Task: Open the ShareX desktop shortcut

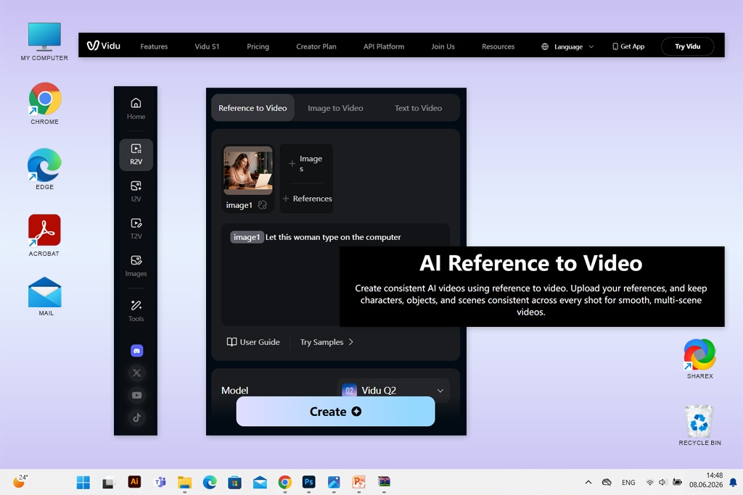Action: coord(700,359)
